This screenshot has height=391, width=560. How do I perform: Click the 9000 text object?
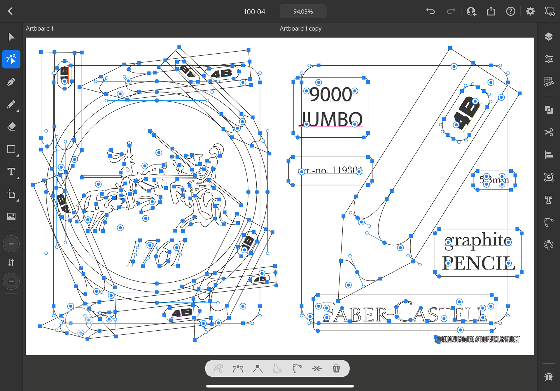pos(331,94)
